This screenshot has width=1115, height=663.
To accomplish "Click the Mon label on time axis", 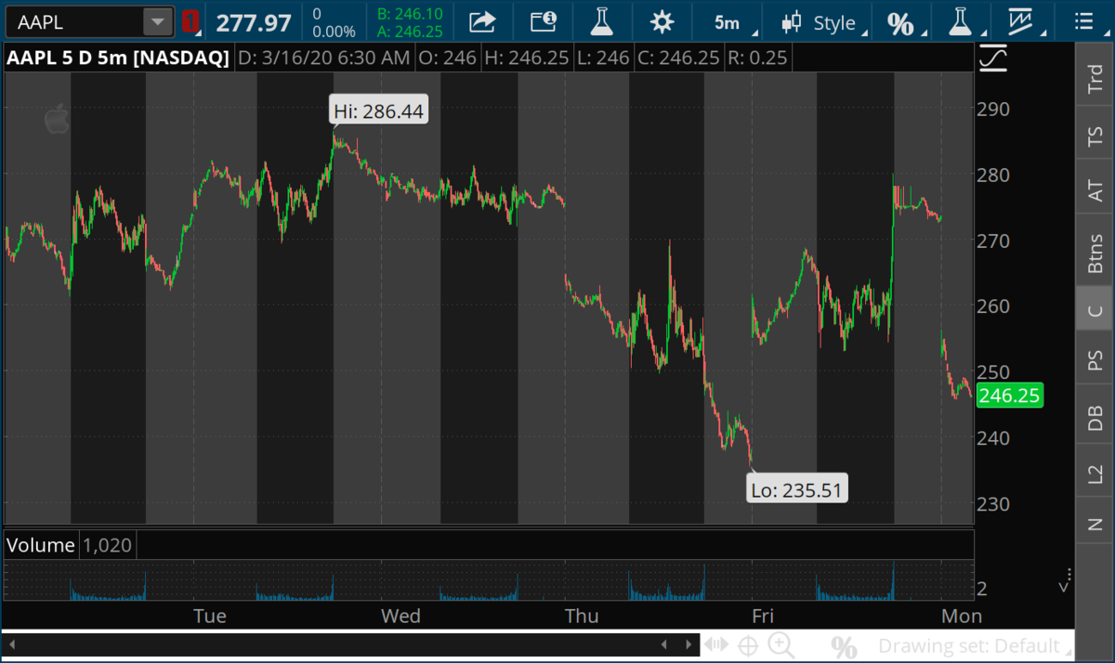I will pyautogui.click(x=961, y=616).
